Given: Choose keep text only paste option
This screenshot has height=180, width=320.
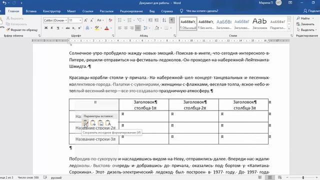Looking at the screenshot, I should 108,123.
